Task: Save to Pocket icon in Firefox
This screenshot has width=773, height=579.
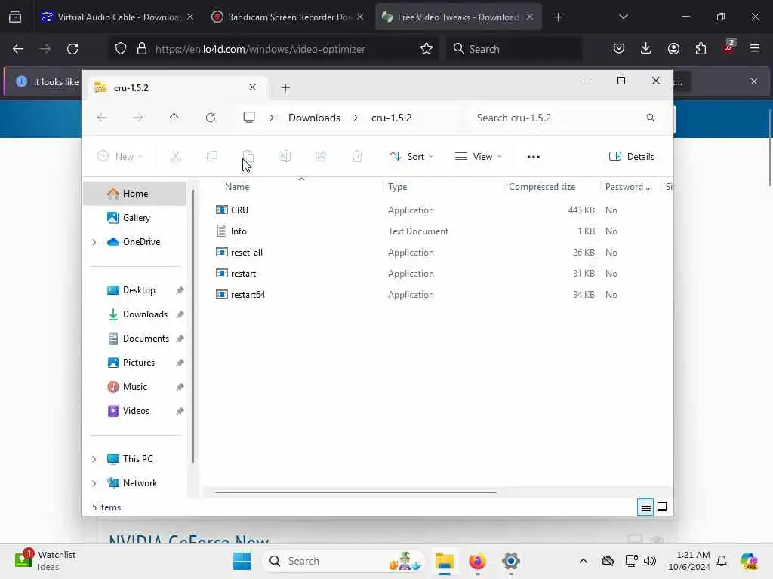Action: pyautogui.click(x=619, y=49)
